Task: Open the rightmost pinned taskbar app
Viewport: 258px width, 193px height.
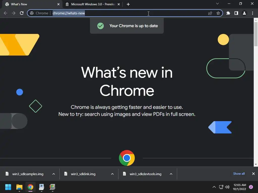Action: click(52, 187)
